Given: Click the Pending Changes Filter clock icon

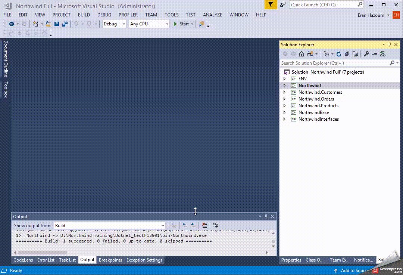Looking at the screenshot, I should [x=326, y=54].
